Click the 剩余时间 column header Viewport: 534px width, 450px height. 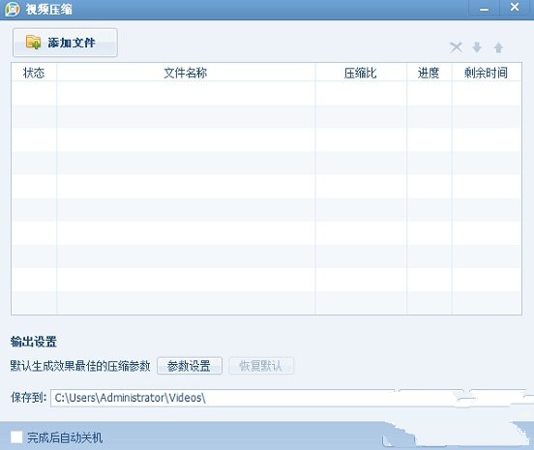(487, 73)
